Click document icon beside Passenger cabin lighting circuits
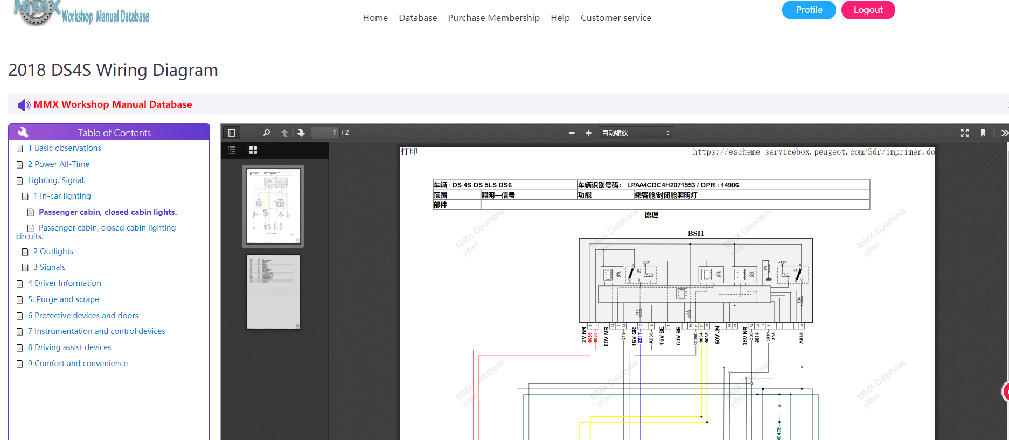This screenshot has width=1009, height=440. coord(31,228)
